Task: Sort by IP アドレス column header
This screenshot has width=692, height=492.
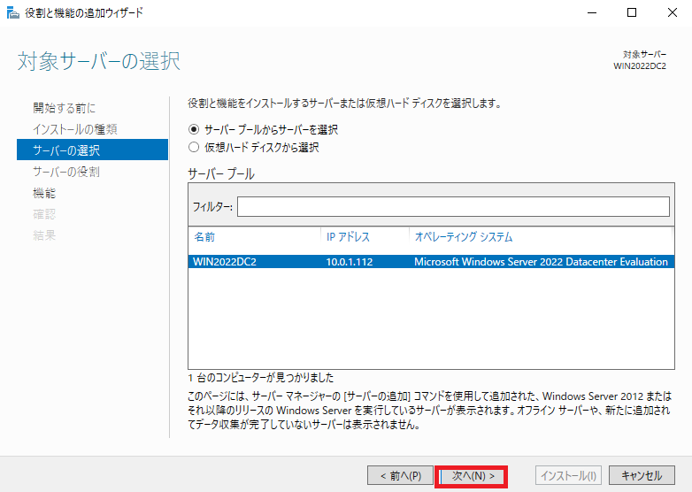Action: pyautogui.click(x=348, y=237)
